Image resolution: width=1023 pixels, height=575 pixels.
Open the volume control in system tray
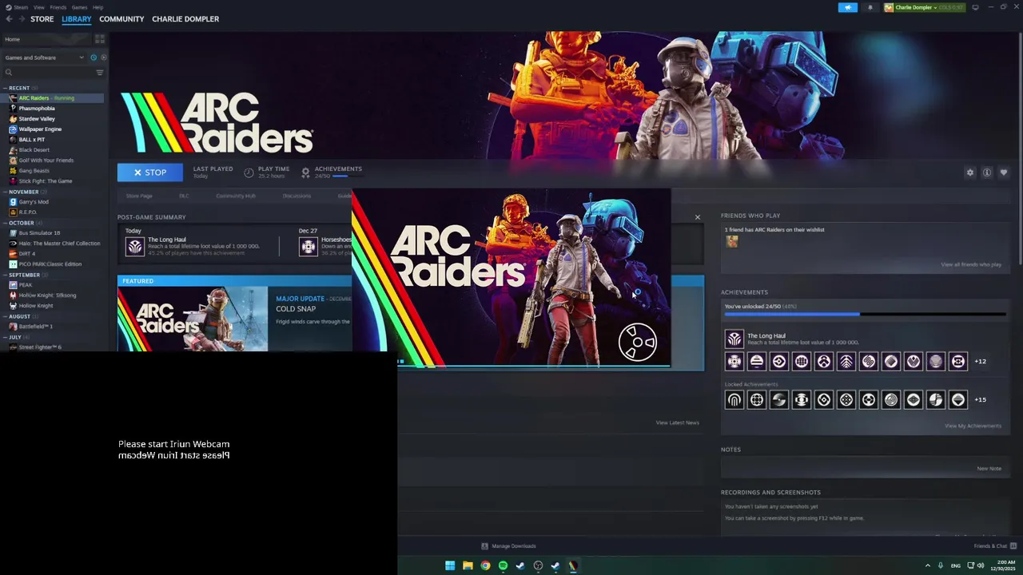pyautogui.click(x=981, y=565)
